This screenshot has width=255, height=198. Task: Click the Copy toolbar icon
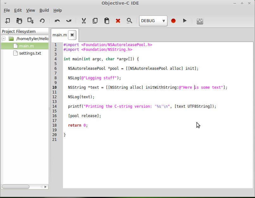tap(95, 21)
